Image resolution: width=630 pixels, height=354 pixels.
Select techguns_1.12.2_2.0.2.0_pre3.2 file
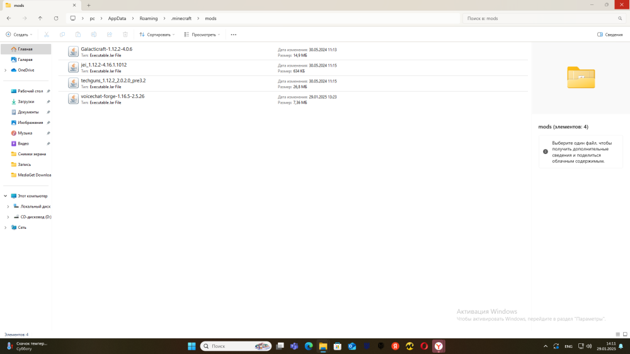tap(294, 84)
